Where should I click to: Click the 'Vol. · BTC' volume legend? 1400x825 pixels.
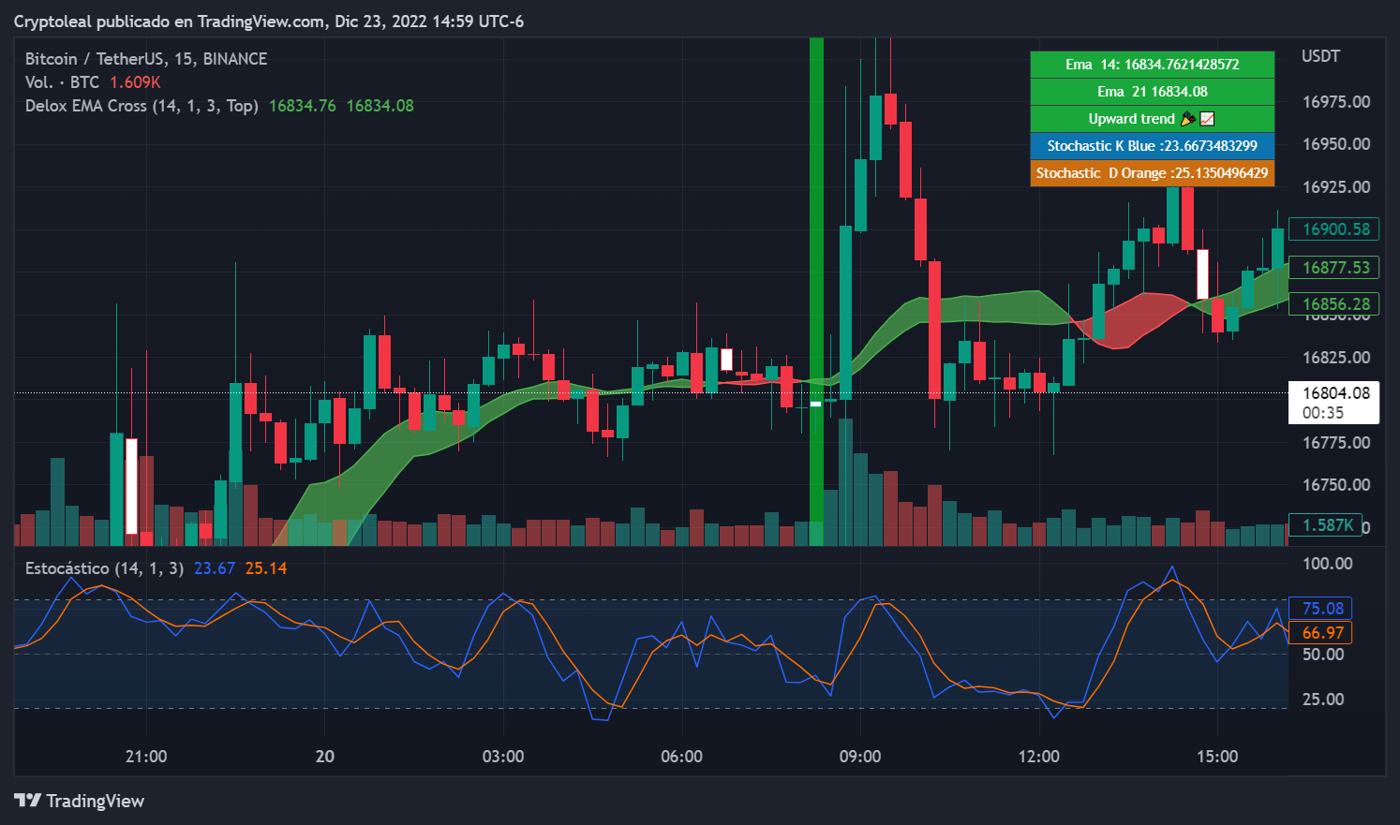[62, 82]
